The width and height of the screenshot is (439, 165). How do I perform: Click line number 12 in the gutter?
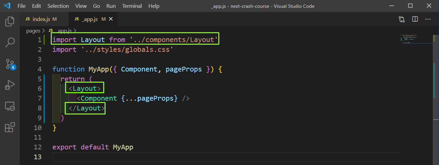click(x=37, y=147)
